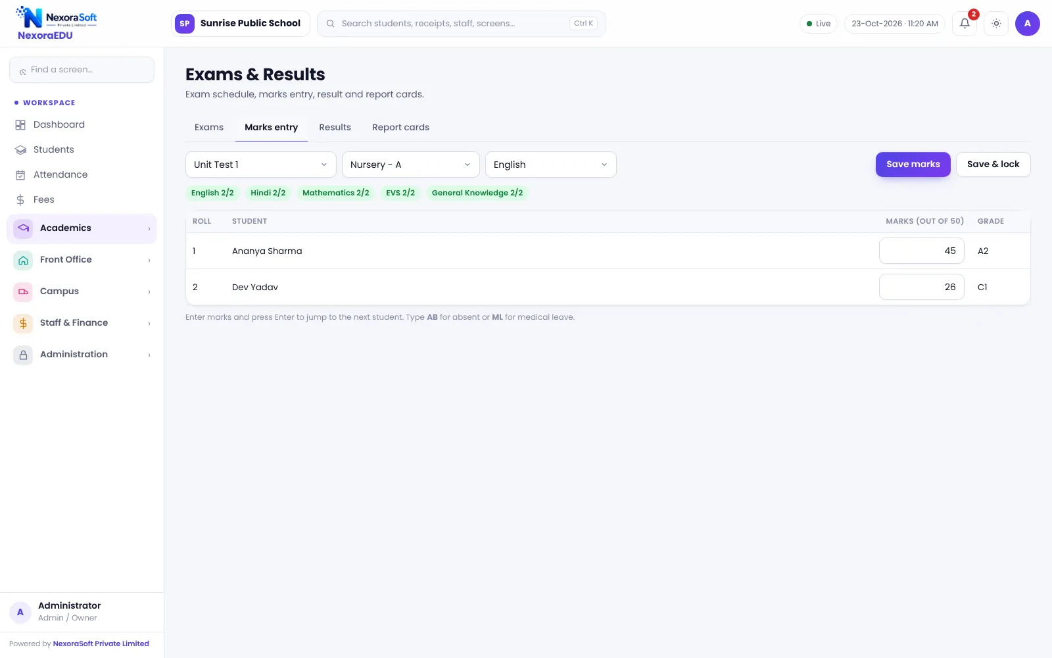Image resolution: width=1052 pixels, height=658 pixels.
Task: Open the Results tab
Action: (335, 128)
